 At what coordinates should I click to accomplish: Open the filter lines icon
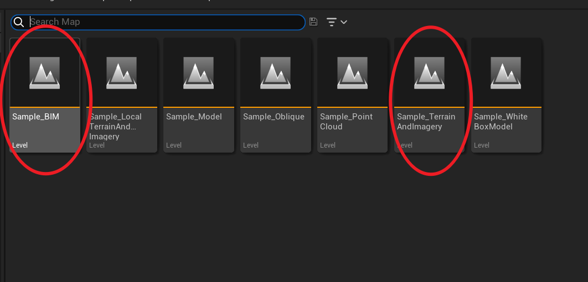point(332,22)
